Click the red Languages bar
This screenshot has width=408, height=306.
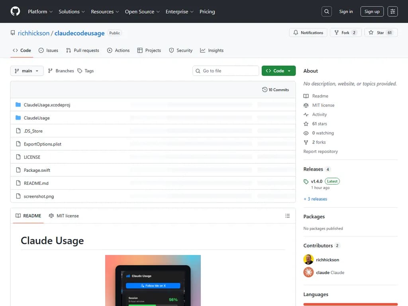(x=350, y=304)
